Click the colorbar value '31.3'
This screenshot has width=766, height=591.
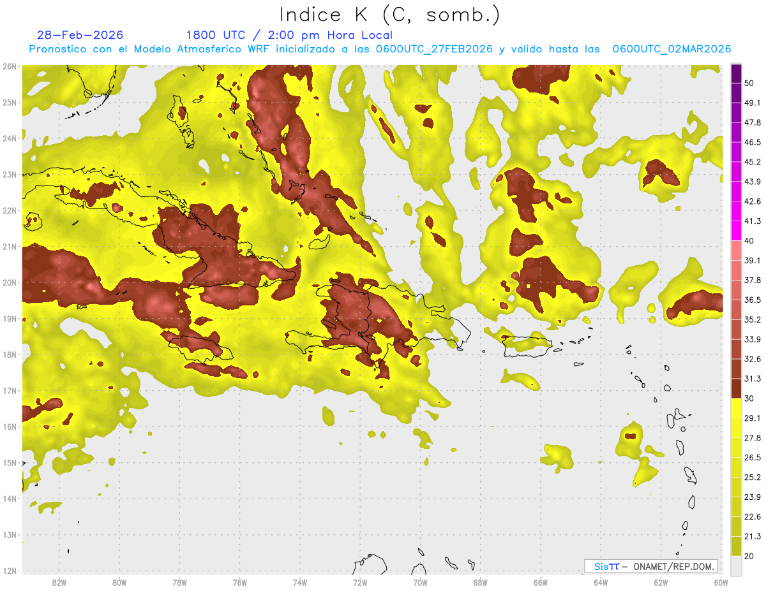point(753,379)
